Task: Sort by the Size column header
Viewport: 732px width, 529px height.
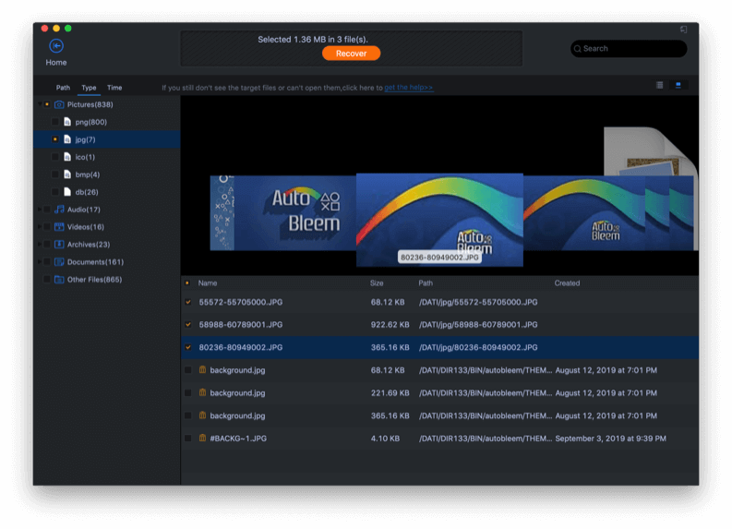Action: (377, 283)
